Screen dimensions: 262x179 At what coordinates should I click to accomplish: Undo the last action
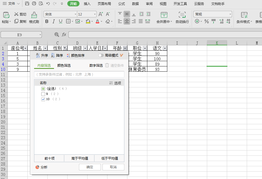click(48, 4)
